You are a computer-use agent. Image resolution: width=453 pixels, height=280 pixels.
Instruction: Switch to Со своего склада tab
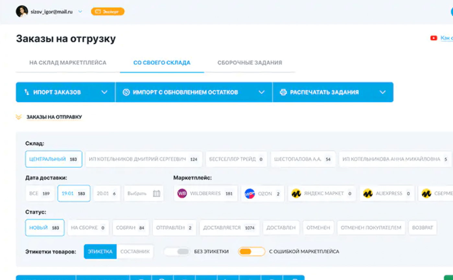(162, 63)
